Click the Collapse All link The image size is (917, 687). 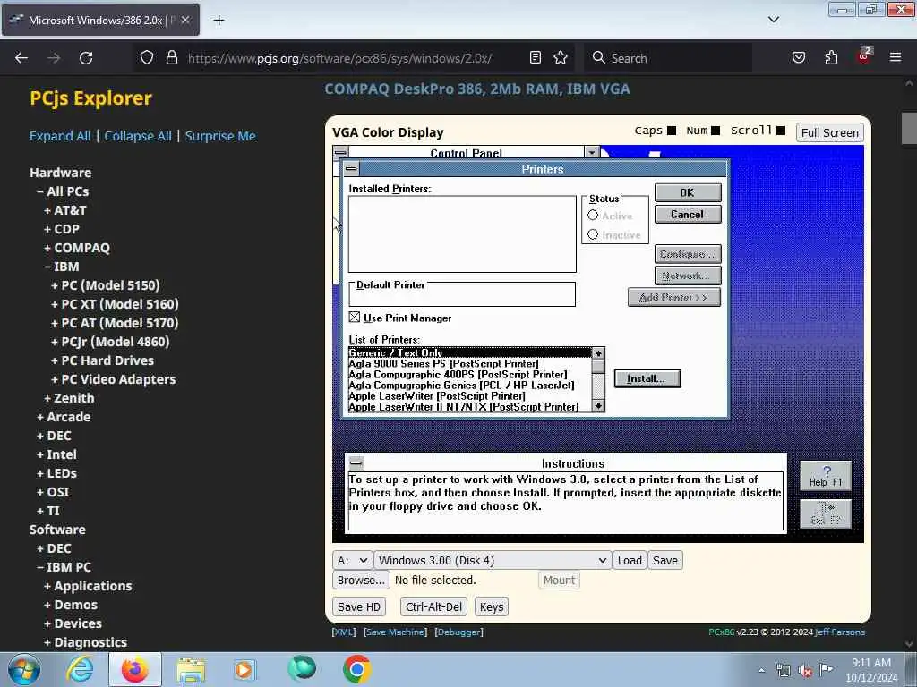pos(138,136)
